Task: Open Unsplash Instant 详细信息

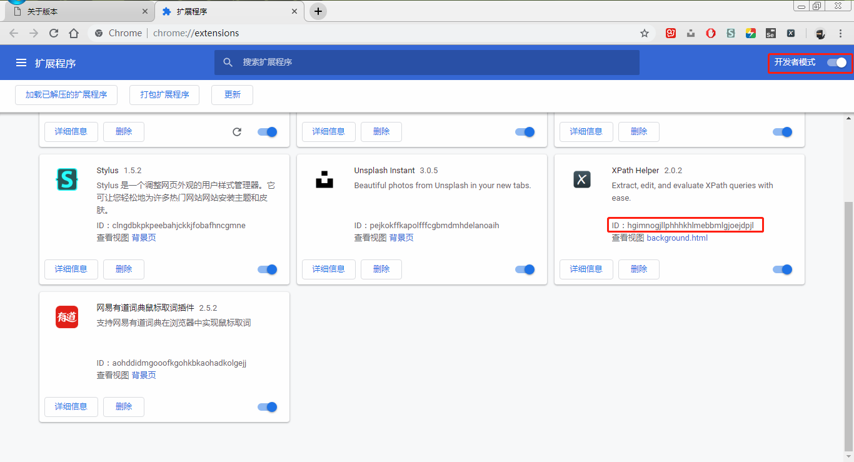Action: (329, 269)
